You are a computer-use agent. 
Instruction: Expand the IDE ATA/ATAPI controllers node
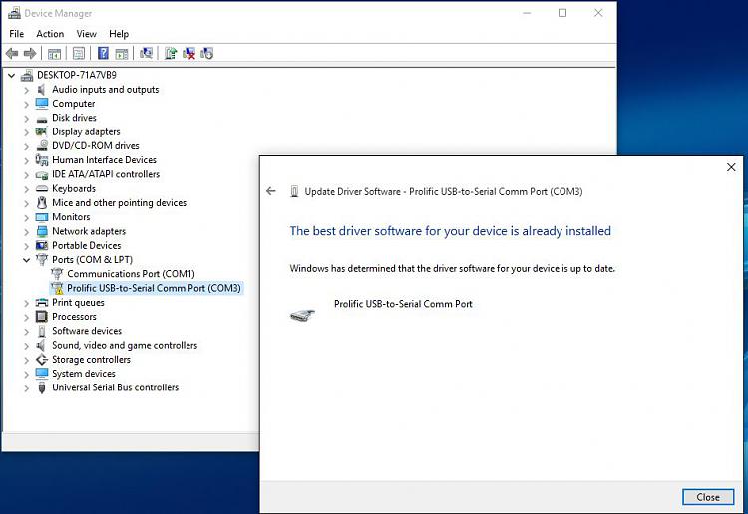[26, 175]
